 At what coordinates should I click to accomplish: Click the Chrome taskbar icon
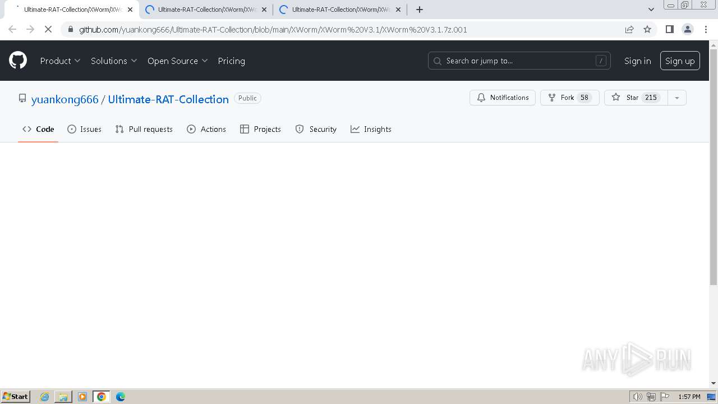(102, 397)
